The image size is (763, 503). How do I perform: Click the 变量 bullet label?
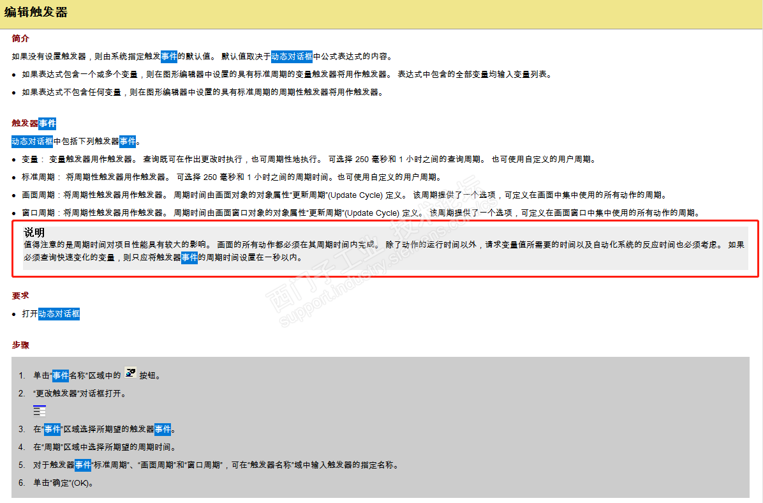[30, 159]
